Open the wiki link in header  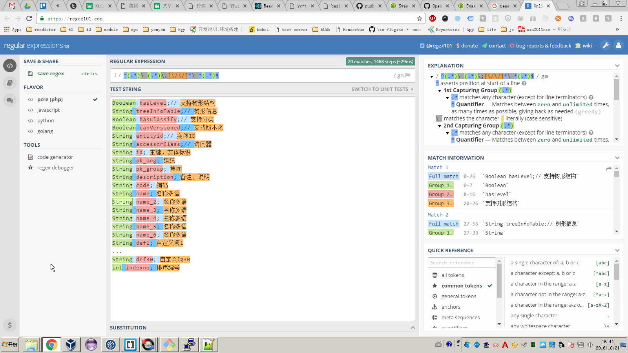584,45
